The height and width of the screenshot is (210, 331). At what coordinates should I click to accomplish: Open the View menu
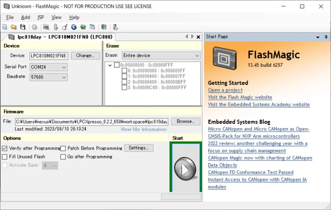(56, 18)
